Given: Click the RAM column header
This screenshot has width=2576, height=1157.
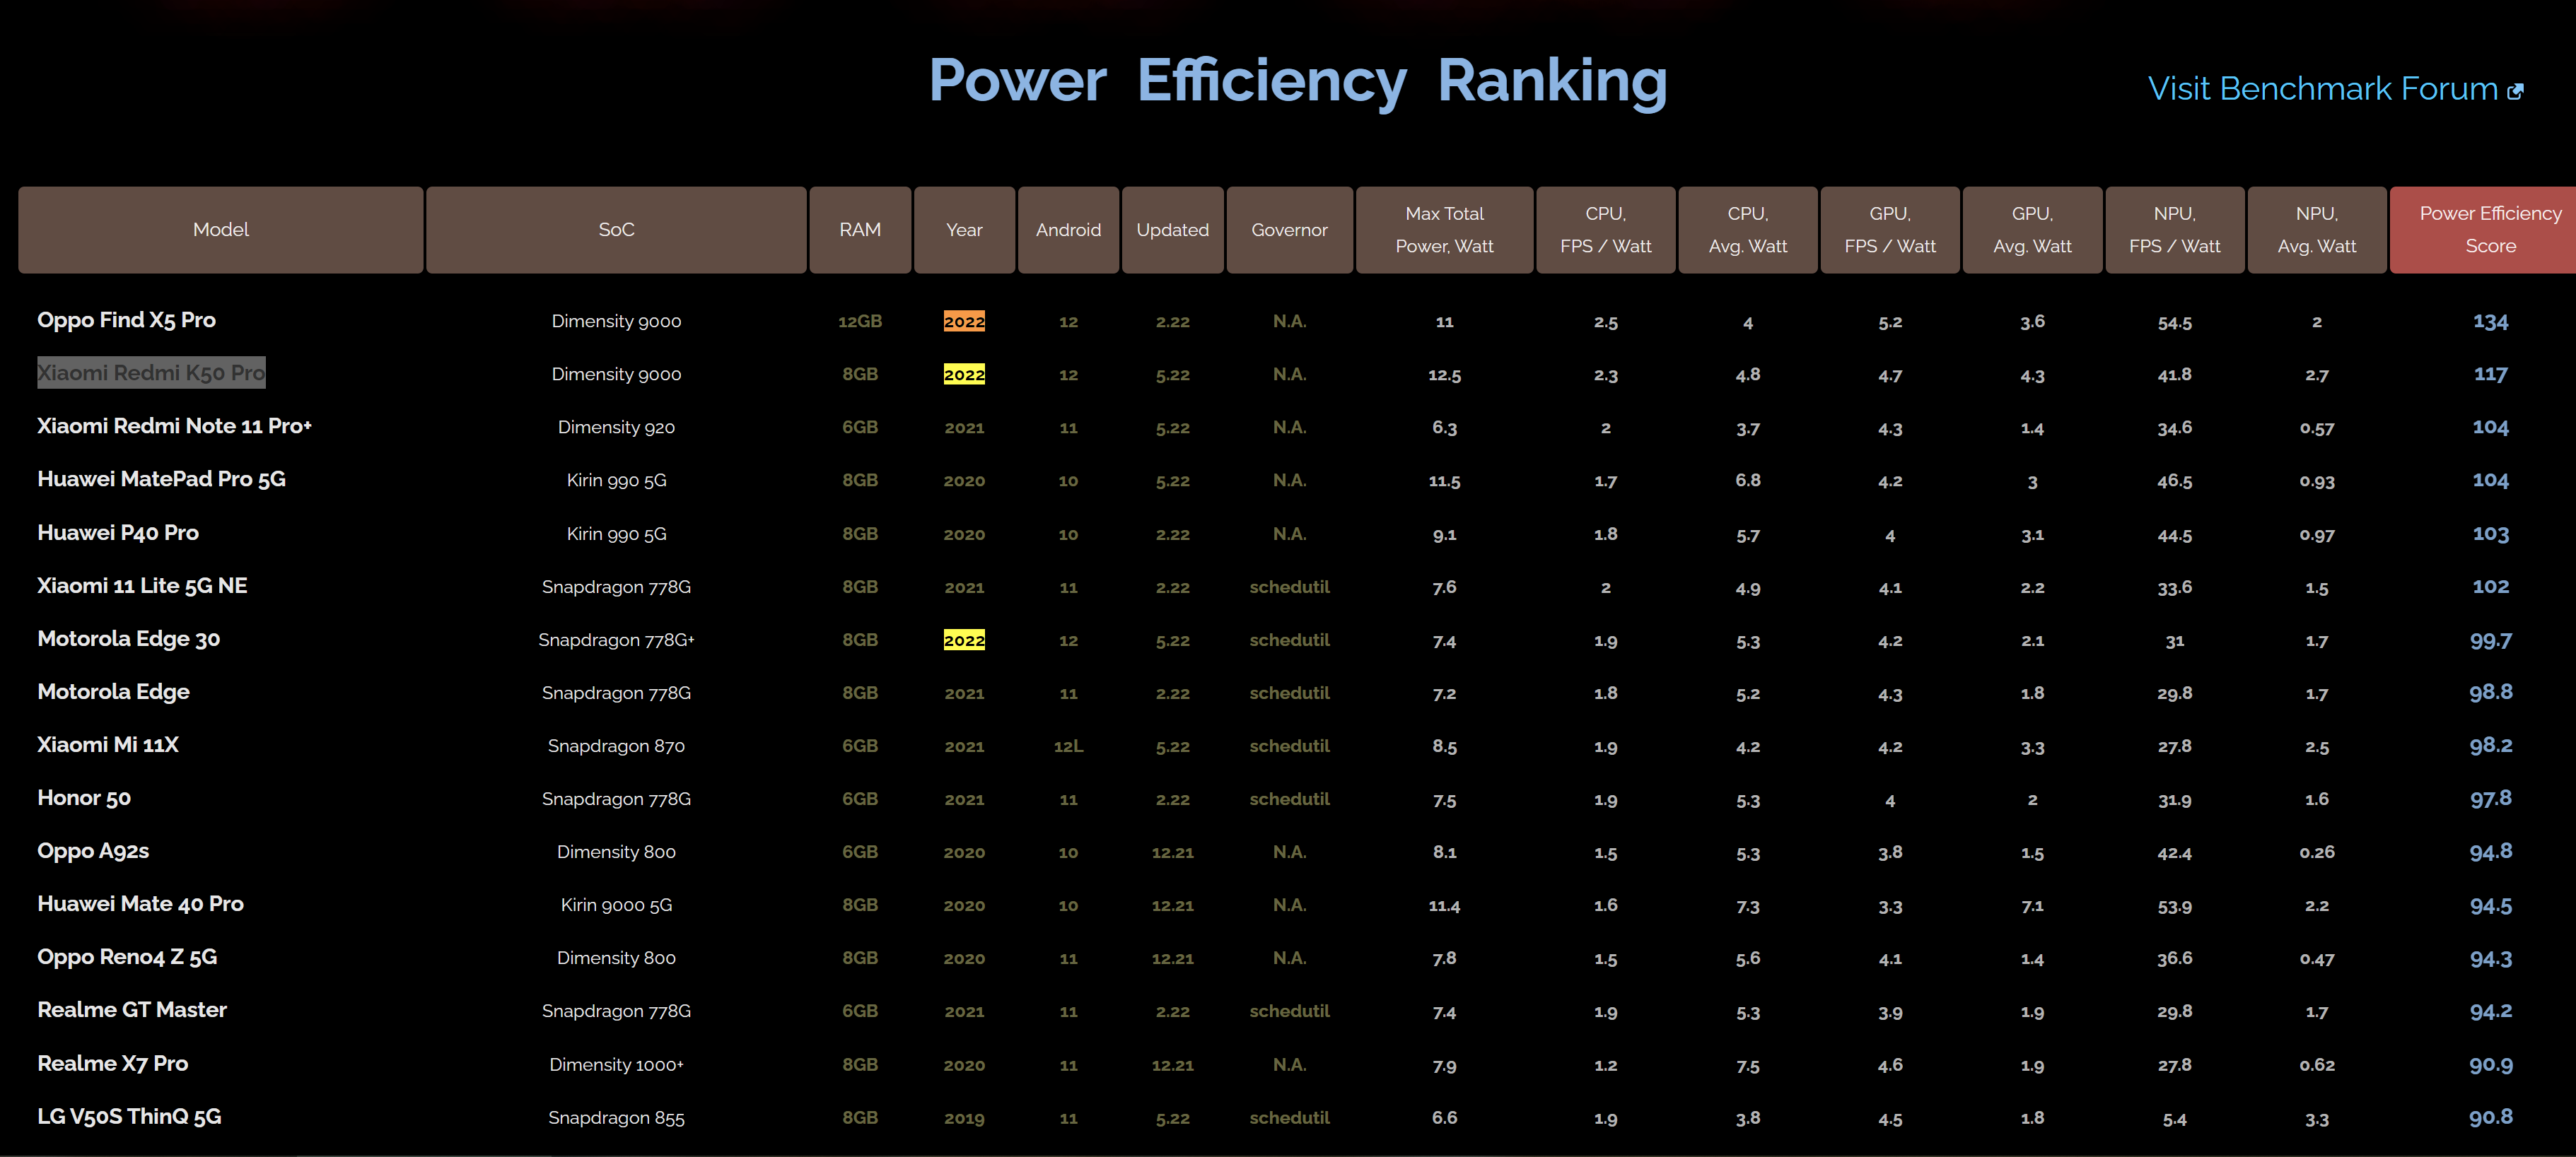Looking at the screenshot, I should pyautogui.click(x=860, y=230).
